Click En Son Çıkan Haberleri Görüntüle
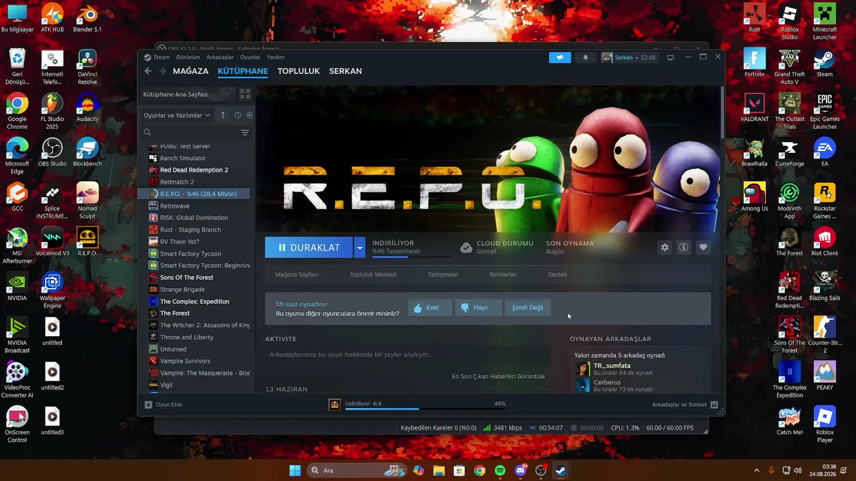The image size is (856, 481). 498,376
